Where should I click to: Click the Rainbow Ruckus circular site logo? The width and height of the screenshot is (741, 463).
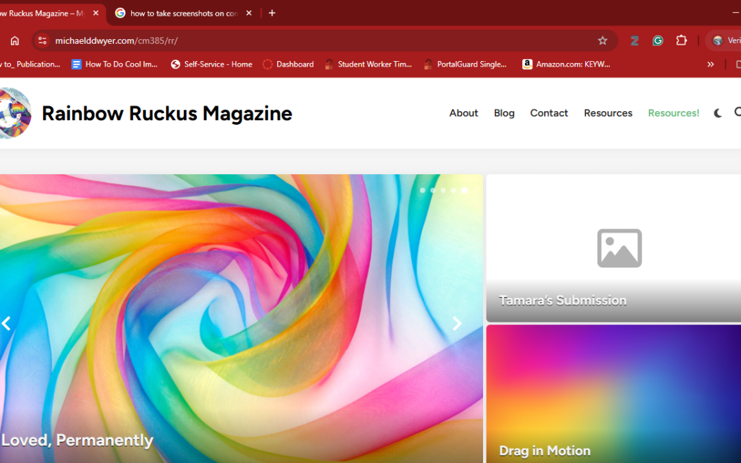[14, 113]
